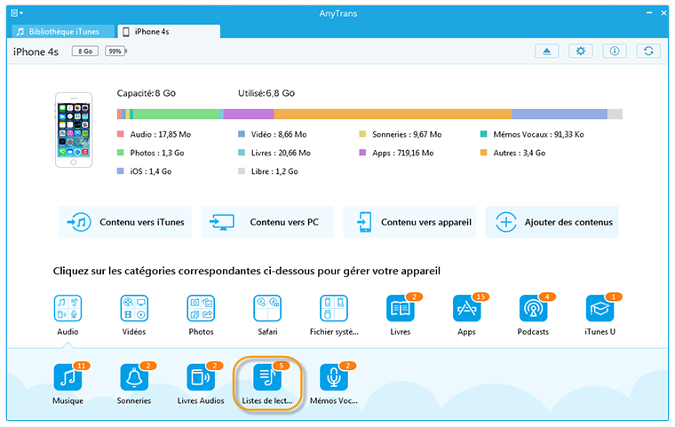Click the Contenu vers PC button
This screenshot has height=427, width=675.
(x=267, y=222)
